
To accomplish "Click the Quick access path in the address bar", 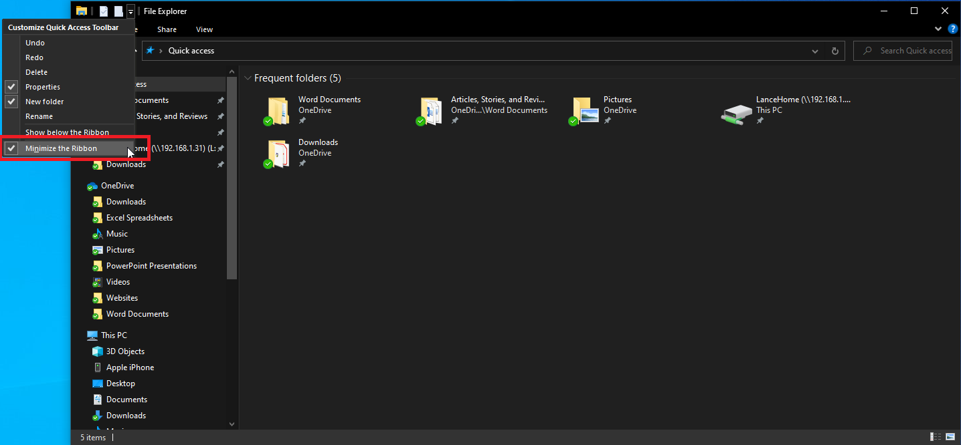I will pyautogui.click(x=191, y=51).
